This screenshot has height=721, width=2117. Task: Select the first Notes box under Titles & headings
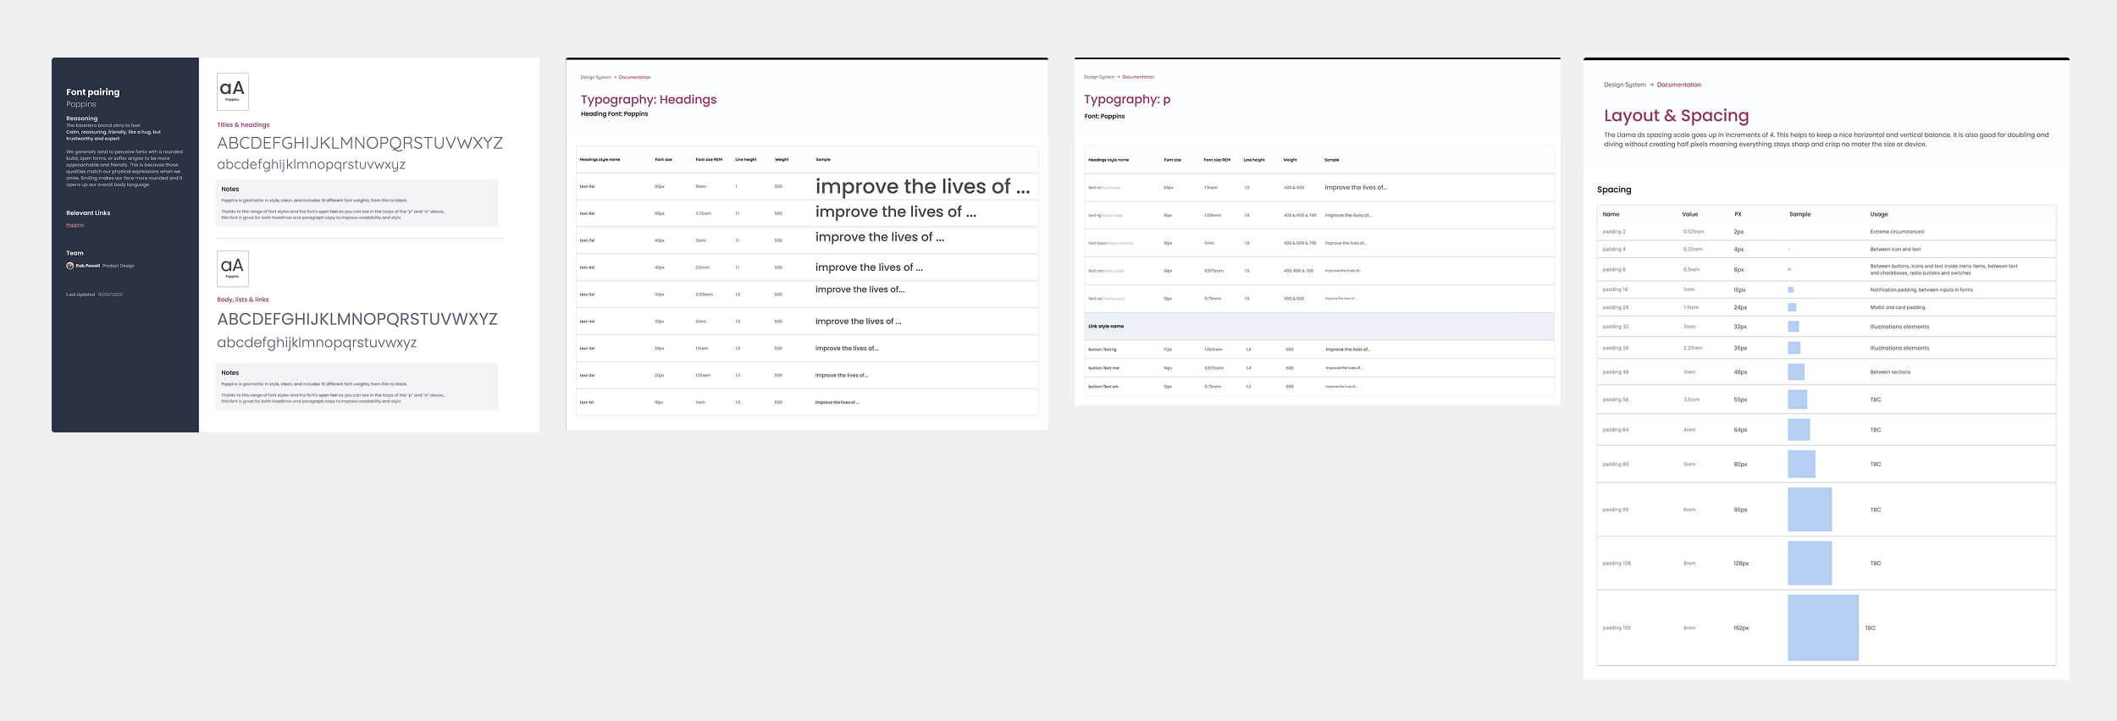(357, 203)
